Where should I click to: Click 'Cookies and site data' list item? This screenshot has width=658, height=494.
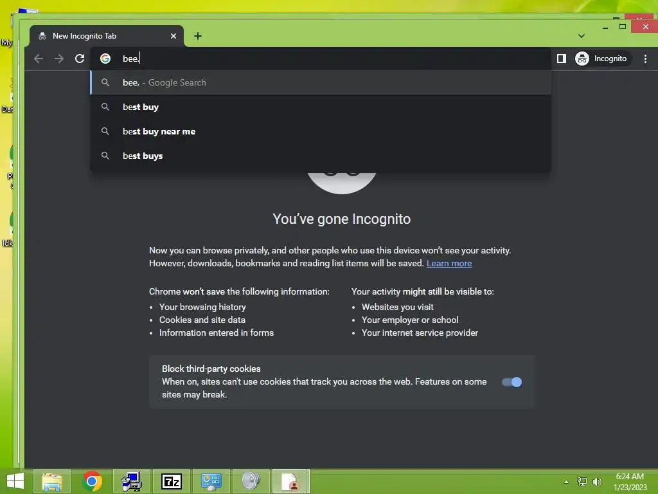202,320
